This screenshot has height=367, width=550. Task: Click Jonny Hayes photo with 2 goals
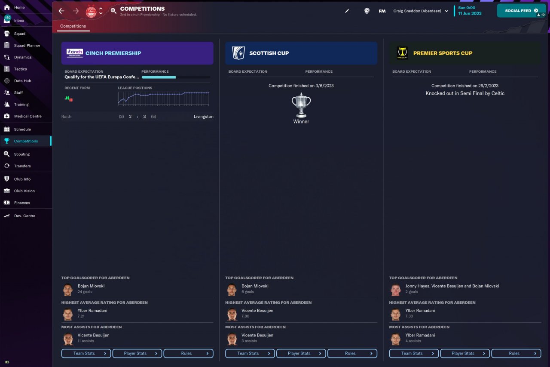(x=395, y=290)
